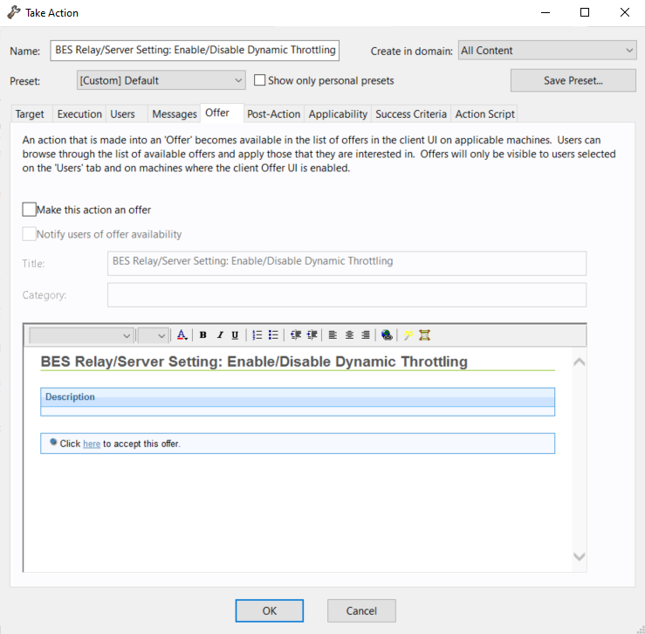Maximize the Take Action window

585,12
